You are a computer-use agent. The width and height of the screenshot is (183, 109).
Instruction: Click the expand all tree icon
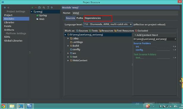point(48,7)
